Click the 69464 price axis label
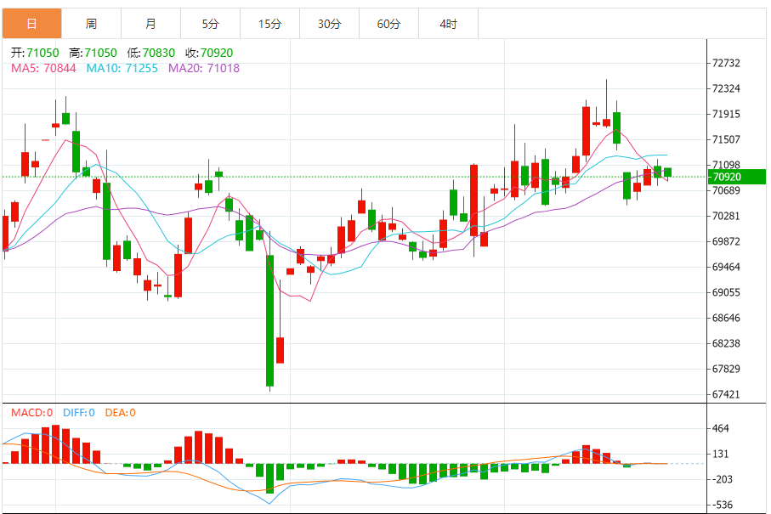Viewport: 771px width, 514px height. click(726, 268)
